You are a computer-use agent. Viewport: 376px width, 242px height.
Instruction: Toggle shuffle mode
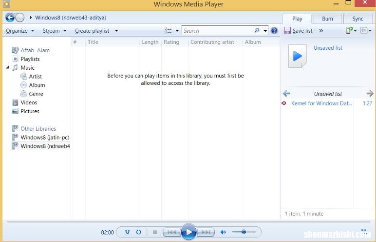127,232
